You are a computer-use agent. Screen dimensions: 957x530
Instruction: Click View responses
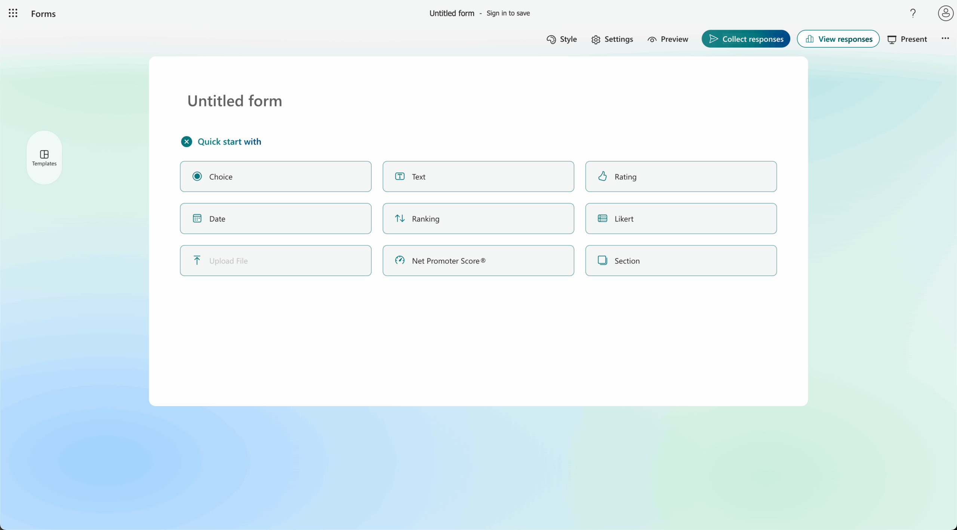838,38
